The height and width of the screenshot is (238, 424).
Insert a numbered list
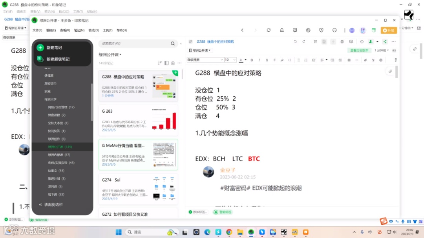tap(306, 60)
